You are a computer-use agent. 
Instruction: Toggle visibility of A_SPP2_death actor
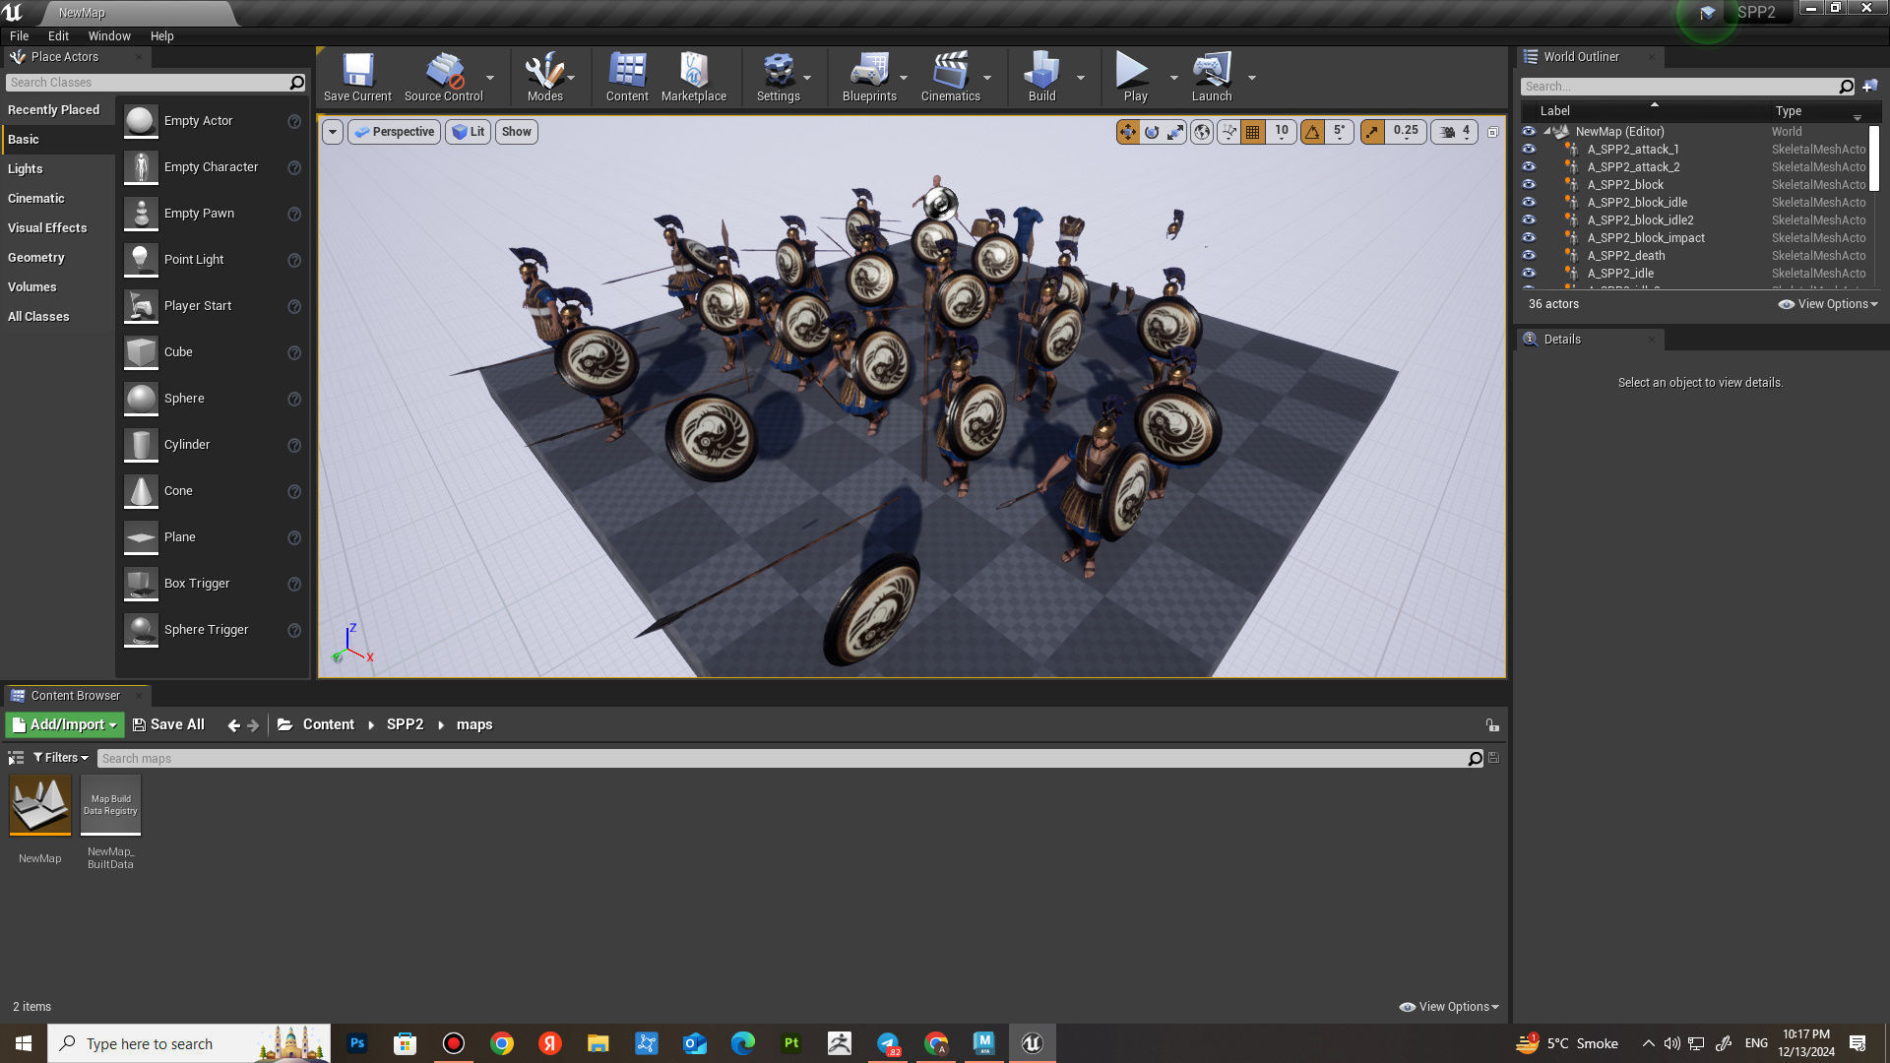1529,256
